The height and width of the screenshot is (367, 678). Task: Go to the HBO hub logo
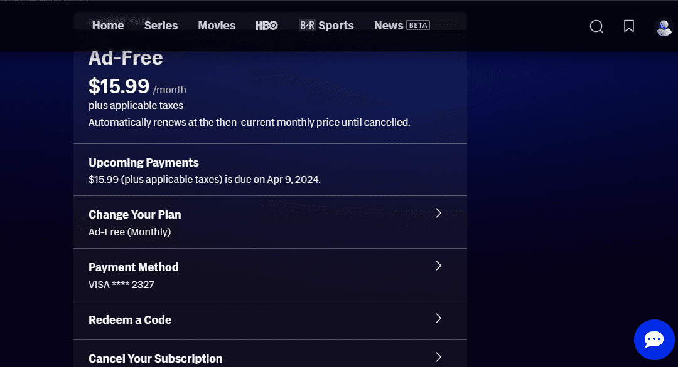tap(266, 26)
